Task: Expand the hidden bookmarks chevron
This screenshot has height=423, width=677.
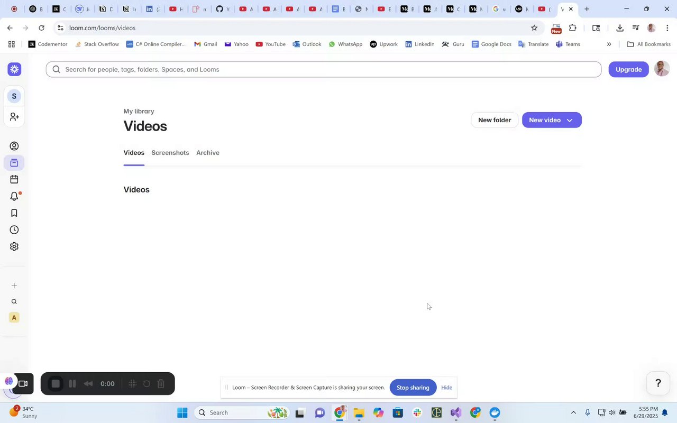Action: coord(609,44)
